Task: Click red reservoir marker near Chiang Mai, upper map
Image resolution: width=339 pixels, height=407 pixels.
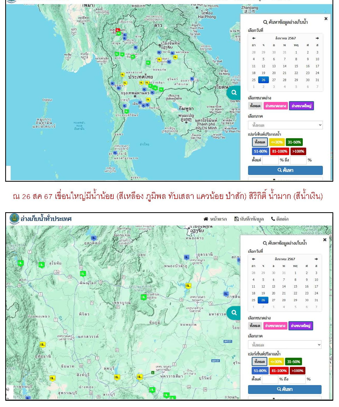Action: [118, 30]
